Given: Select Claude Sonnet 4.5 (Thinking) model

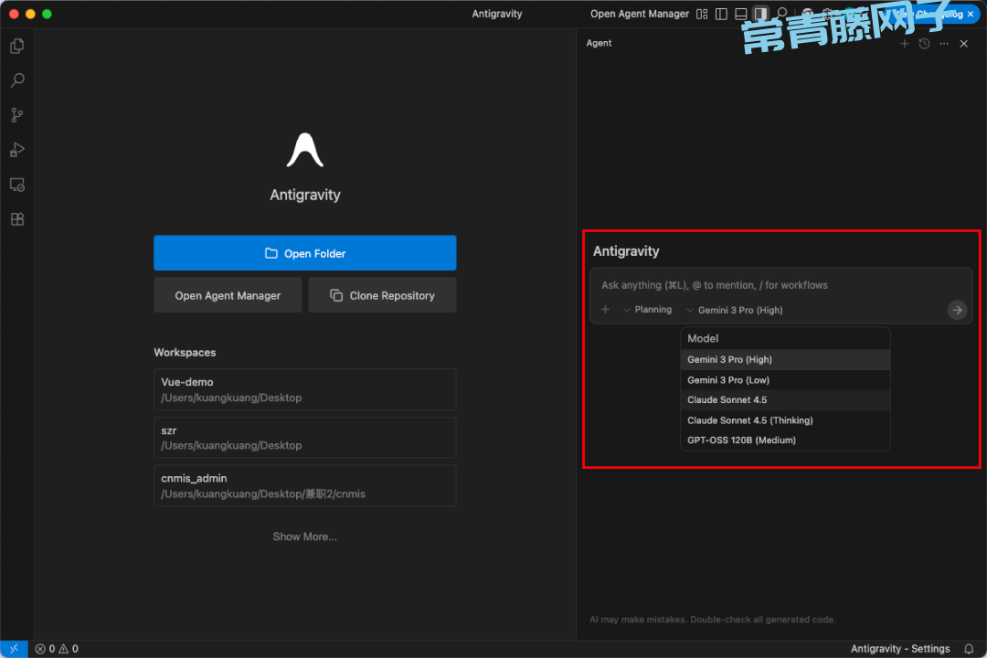Looking at the screenshot, I should [x=749, y=420].
